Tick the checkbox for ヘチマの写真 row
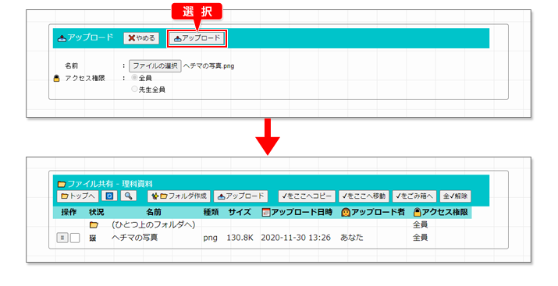Image resolution: width=558 pixels, height=286 pixels. coord(75,238)
